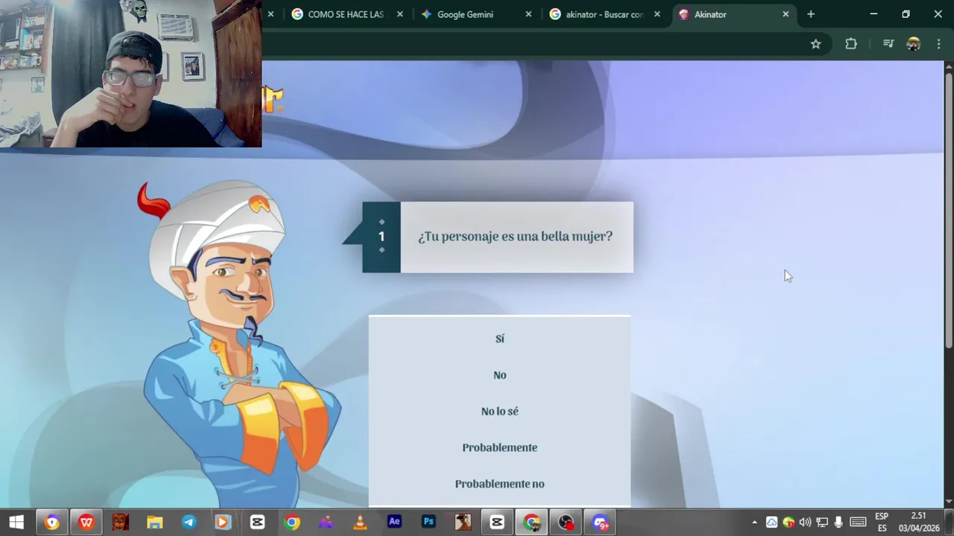The height and width of the screenshot is (536, 954).
Task: Switch to the running CapCut window beside OBS-side Chrome
Action: click(497, 523)
